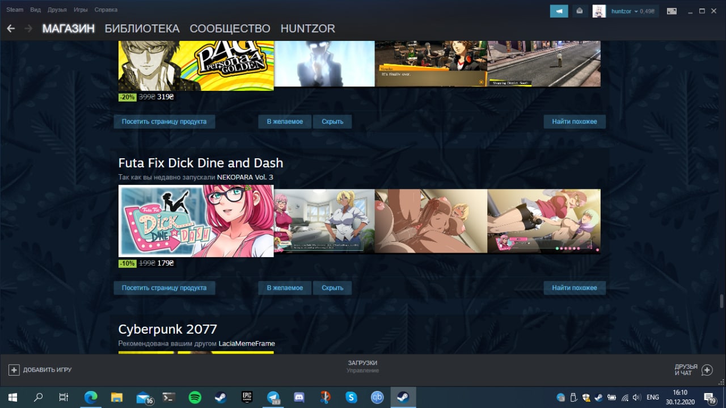Switch to the СООБЩЕСТВО tab
726x408 pixels.
[230, 28]
